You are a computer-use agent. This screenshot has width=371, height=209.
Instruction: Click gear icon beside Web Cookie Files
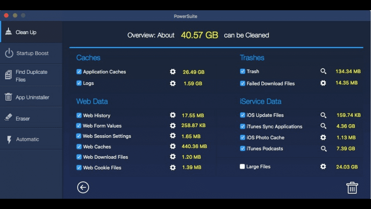pos(173,168)
